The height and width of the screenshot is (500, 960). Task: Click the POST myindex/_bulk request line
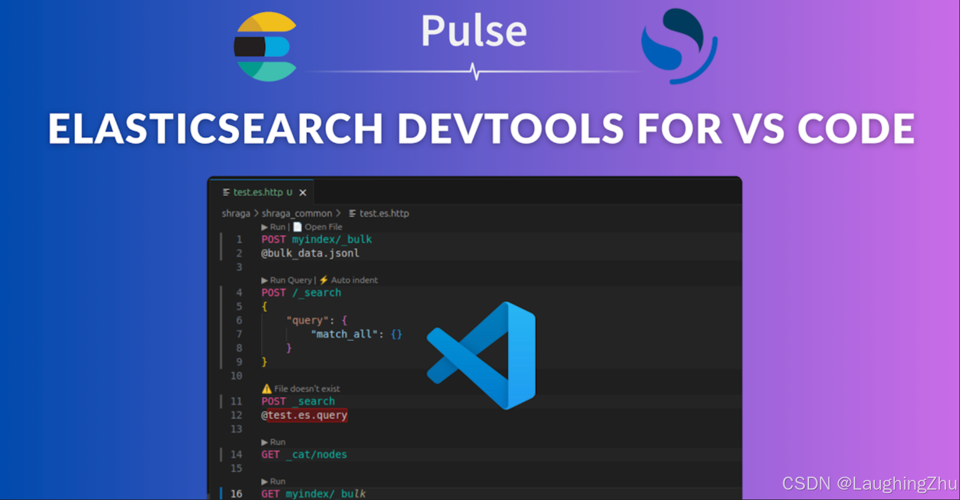pos(317,239)
